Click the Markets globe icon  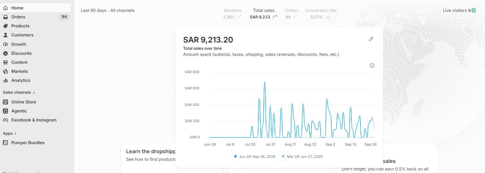click(5, 71)
